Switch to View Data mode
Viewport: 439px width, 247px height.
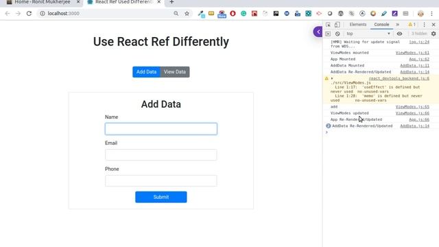pyautogui.click(x=175, y=72)
